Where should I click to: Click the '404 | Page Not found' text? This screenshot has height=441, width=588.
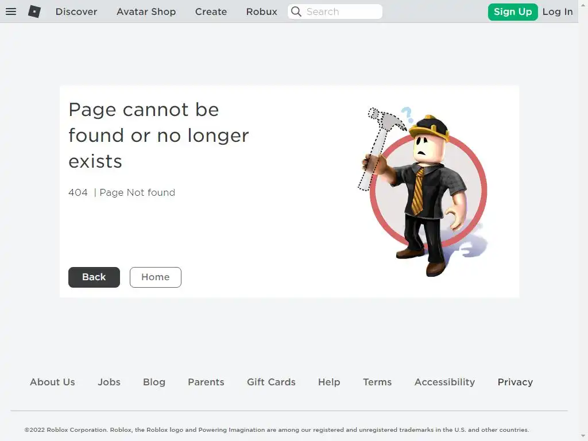[122, 192]
